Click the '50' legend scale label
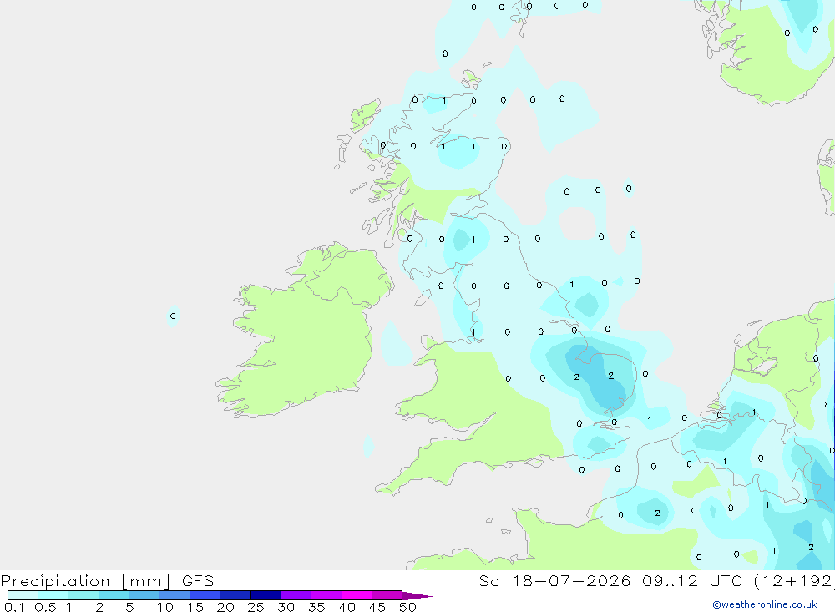835x612 pixels. (408, 607)
